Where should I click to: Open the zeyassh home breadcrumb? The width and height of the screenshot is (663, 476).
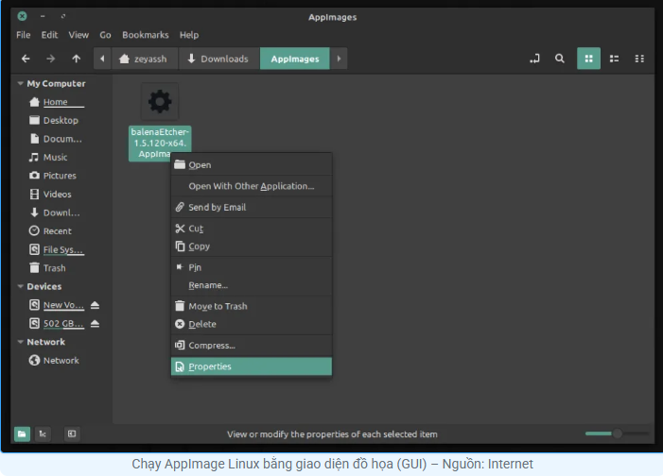click(143, 59)
